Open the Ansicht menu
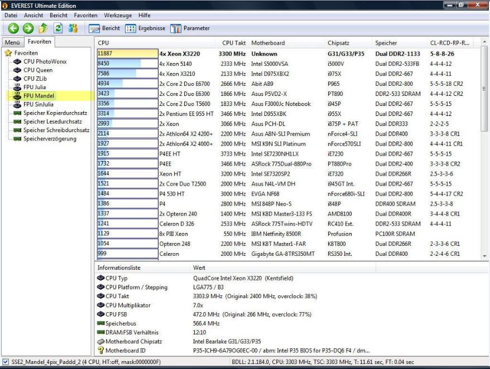The image size is (490, 369). 33,15
